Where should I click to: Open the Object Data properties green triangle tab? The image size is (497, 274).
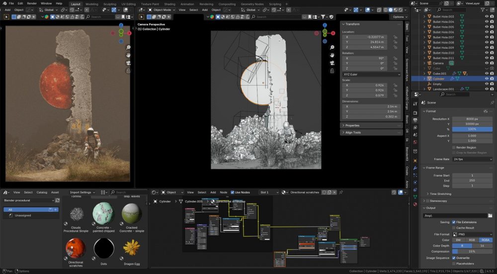[x=415, y=197]
